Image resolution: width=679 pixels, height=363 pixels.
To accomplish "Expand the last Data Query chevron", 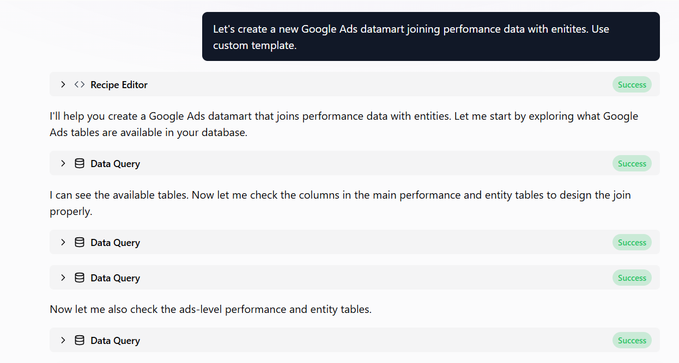I will pyautogui.click(x=63, y=340).
